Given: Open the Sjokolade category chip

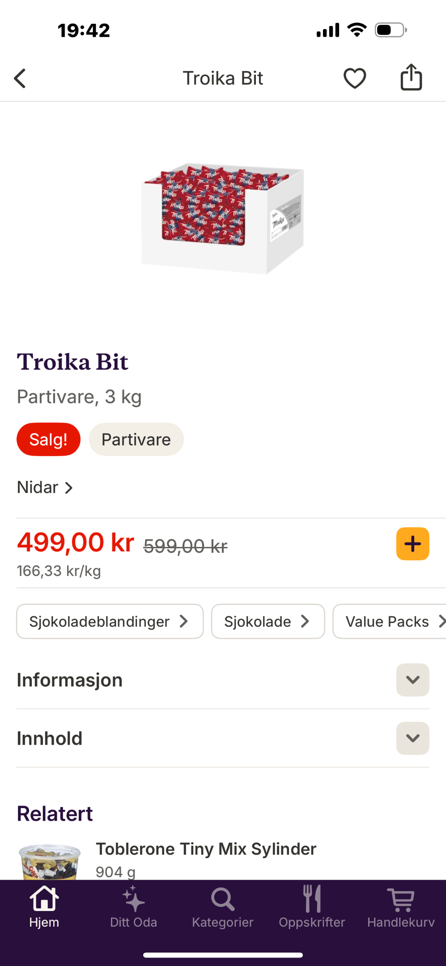Looking at the screenshot, I should coord(268,621).
